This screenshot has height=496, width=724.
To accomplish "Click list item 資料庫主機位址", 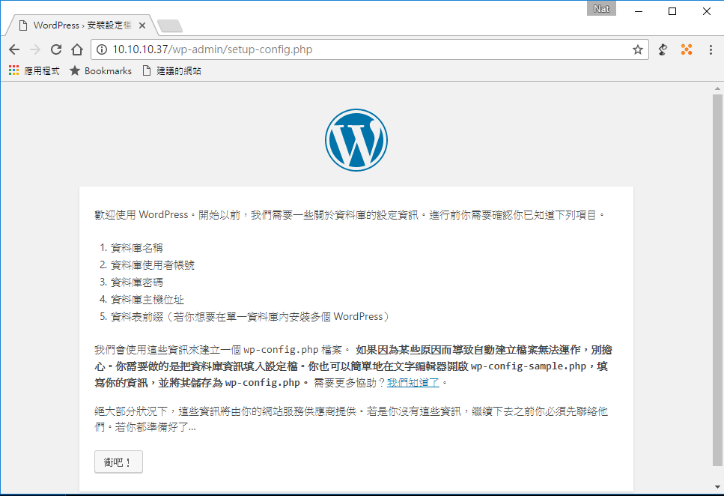I will pos(147,300).
